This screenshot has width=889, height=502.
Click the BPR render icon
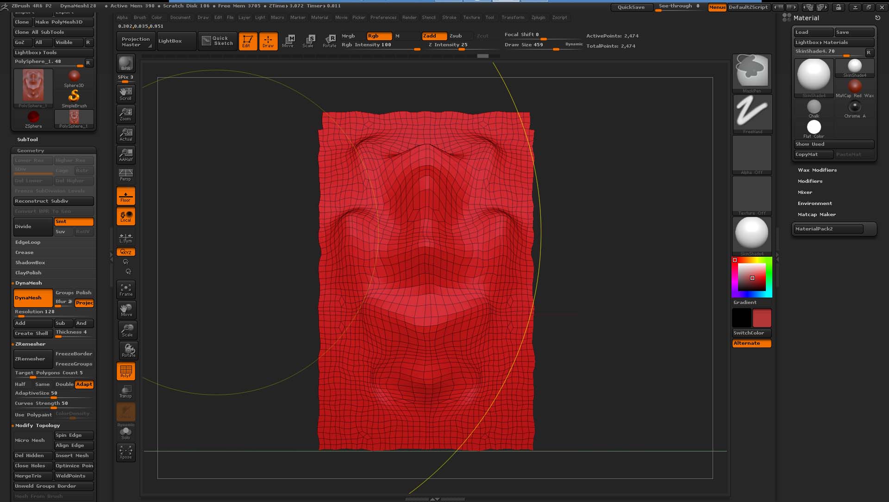pyautogui.click(x=125, y=63)
